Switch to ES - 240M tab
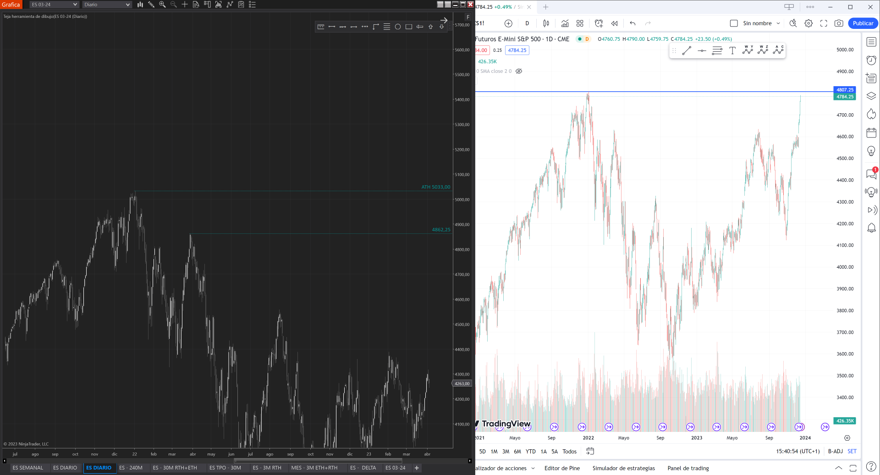This screenshot has height=475, width=880. [x=131, y=468]
